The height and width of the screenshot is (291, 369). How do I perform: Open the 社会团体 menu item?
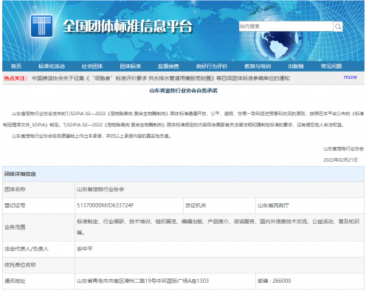pyautogui.click(x=92, y=66)
